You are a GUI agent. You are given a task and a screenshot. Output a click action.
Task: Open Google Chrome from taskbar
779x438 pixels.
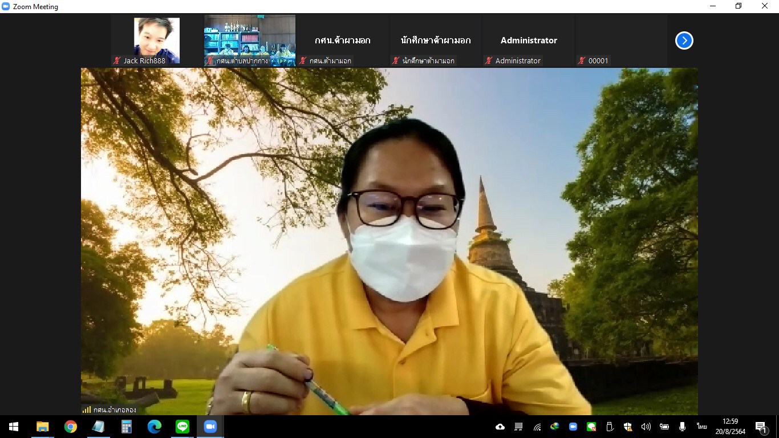tap(71, 427)
